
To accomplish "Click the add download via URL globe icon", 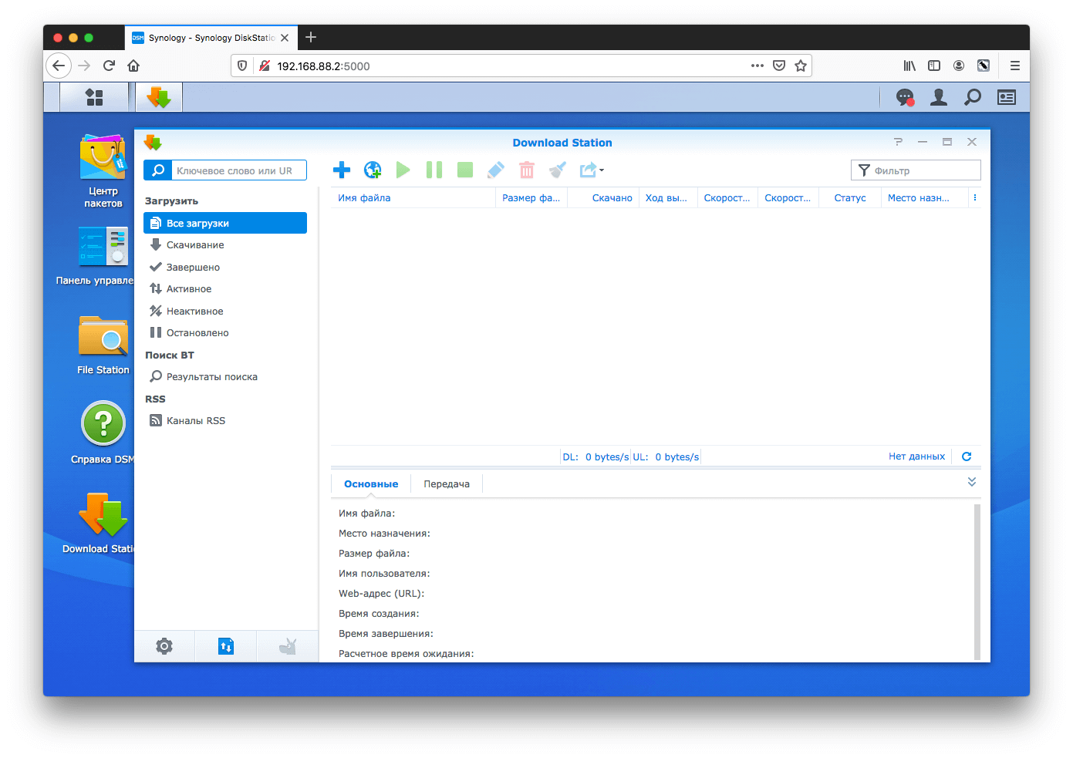I will coord(373,170).
